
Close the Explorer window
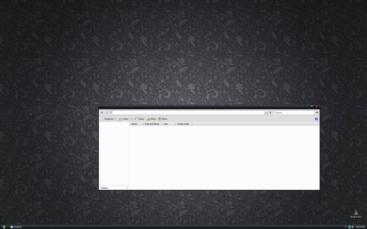tap(316, 106)
